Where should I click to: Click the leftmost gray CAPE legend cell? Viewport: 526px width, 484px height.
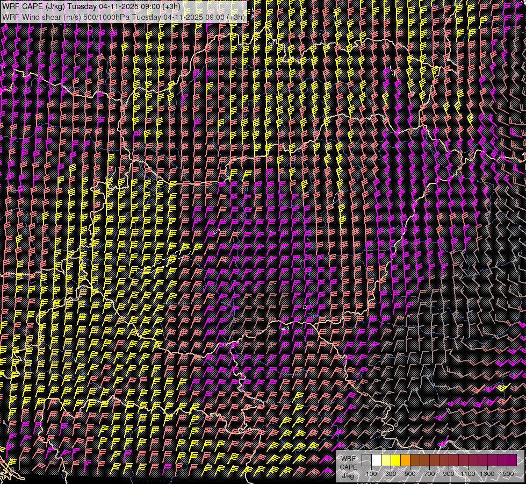[x=366, y=460]
